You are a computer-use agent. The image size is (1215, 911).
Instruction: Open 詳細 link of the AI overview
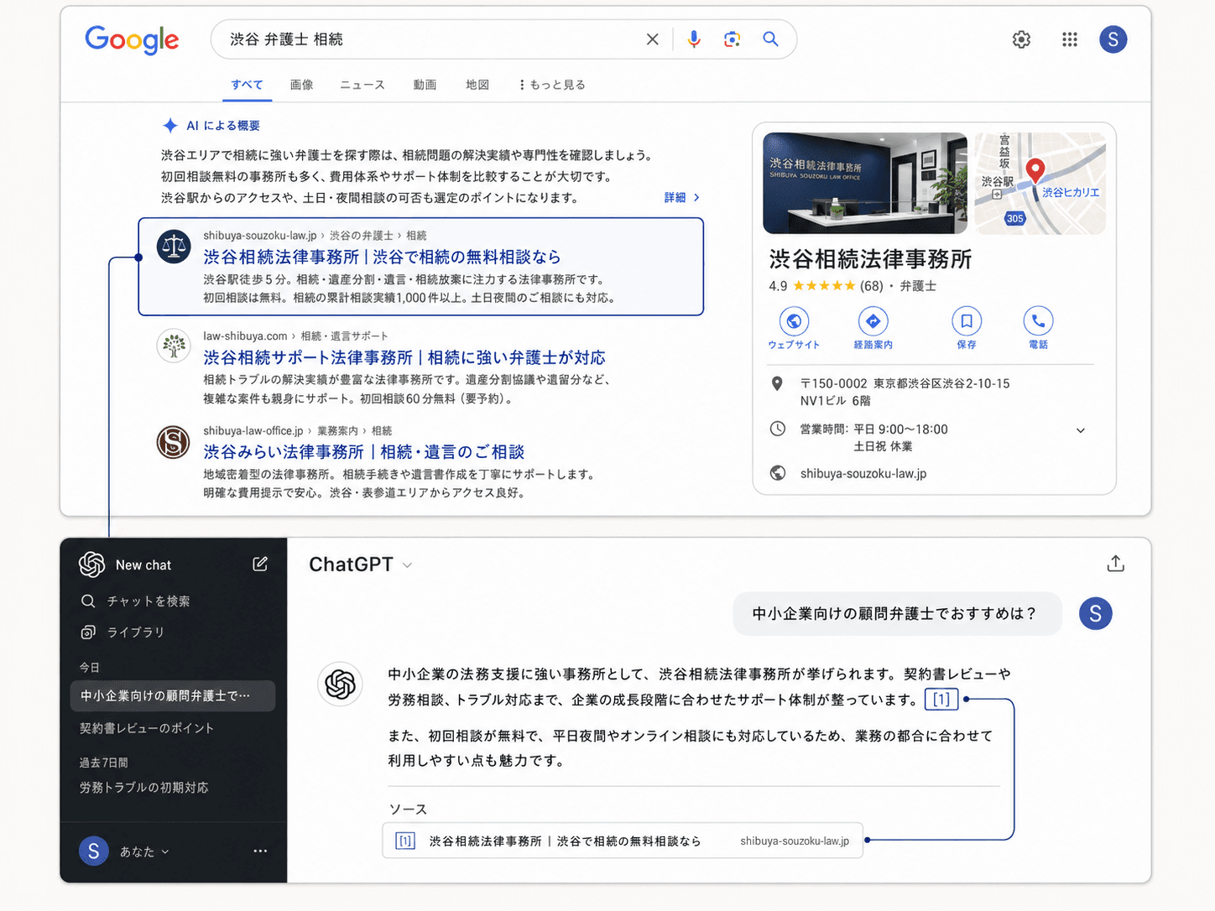[681, 198]
